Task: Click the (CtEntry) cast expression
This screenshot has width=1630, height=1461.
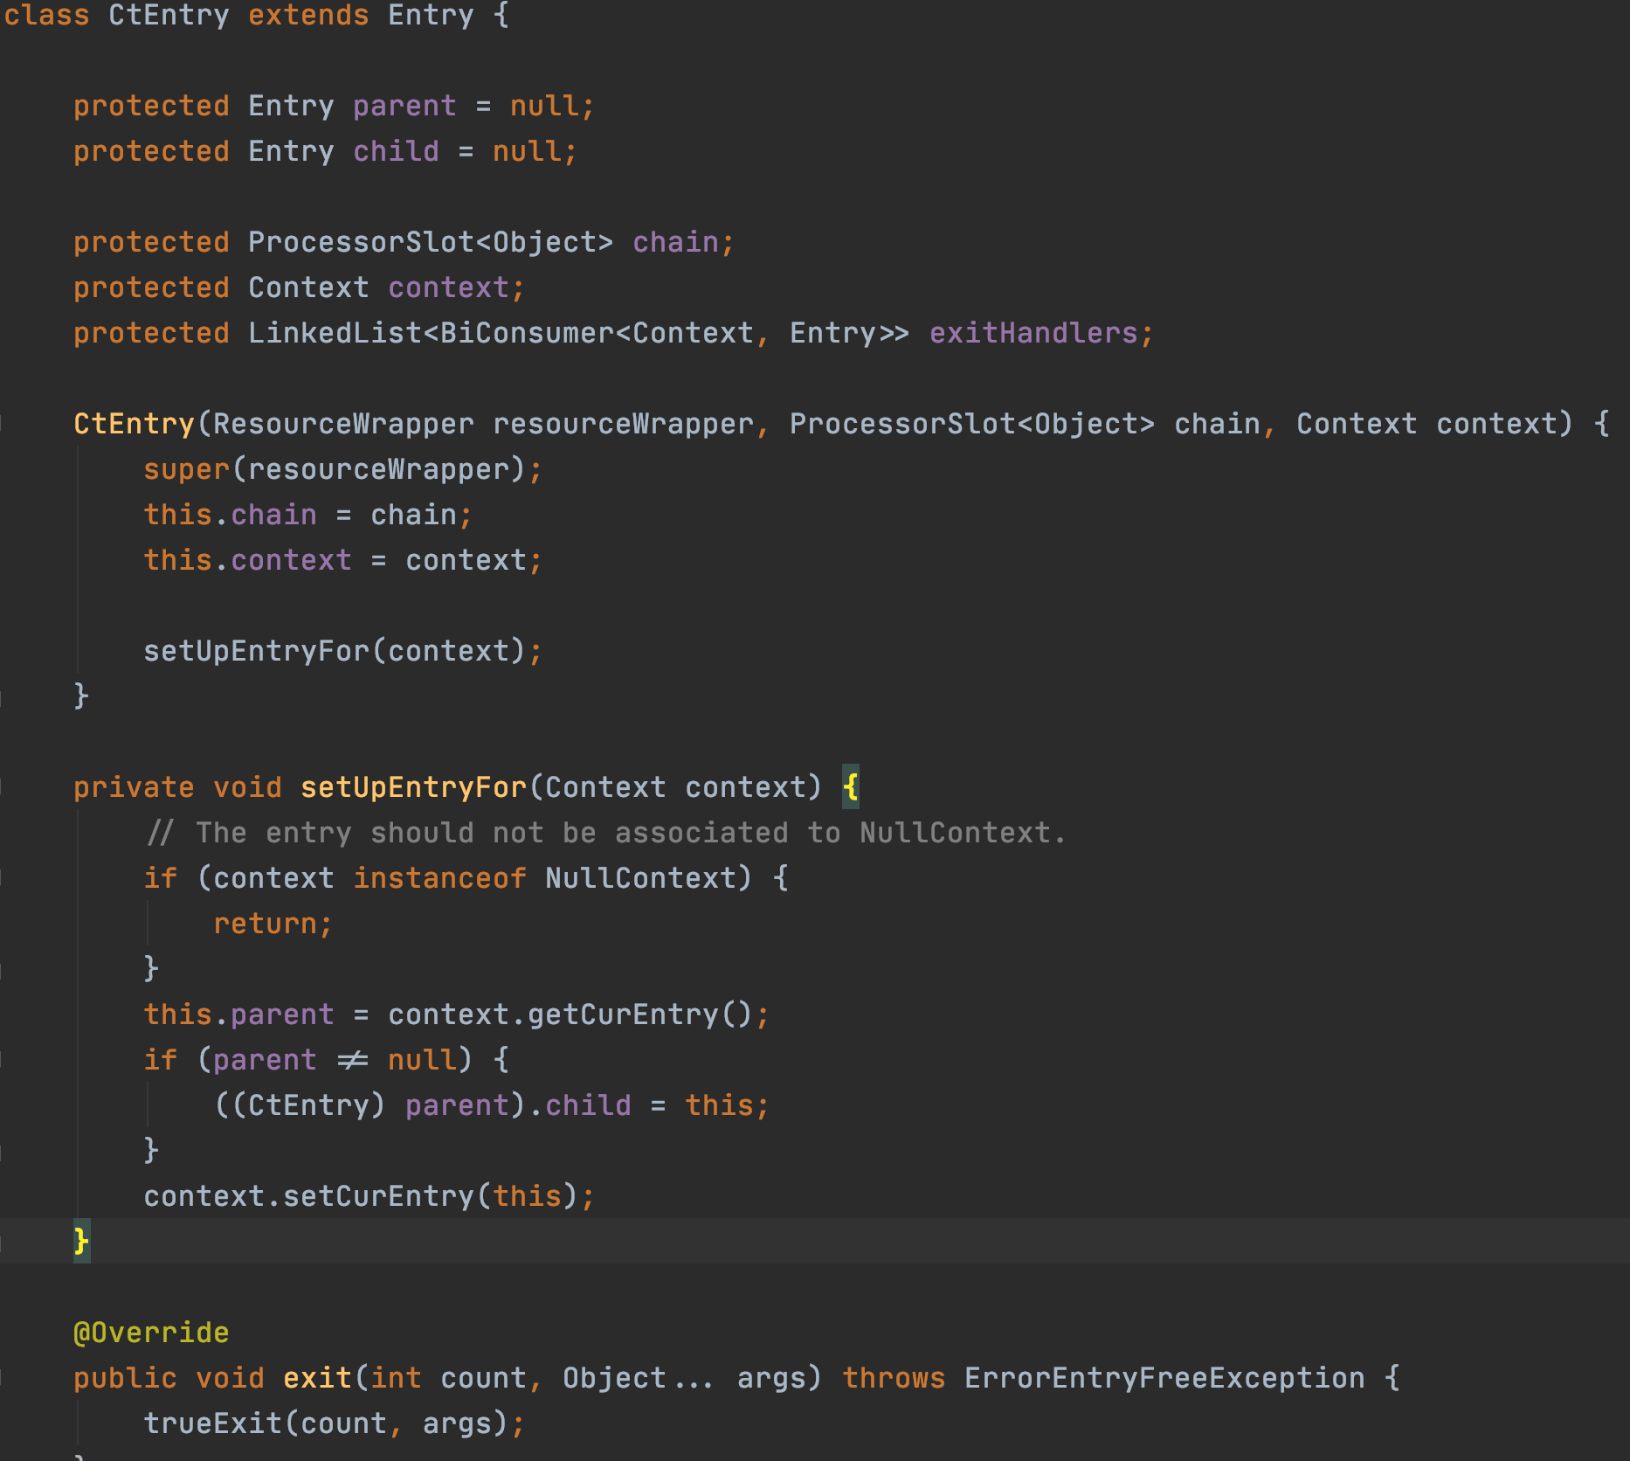Action: [308, 1106]
